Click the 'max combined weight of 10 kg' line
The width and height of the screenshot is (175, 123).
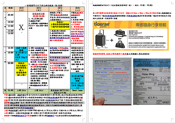point(139,38)
